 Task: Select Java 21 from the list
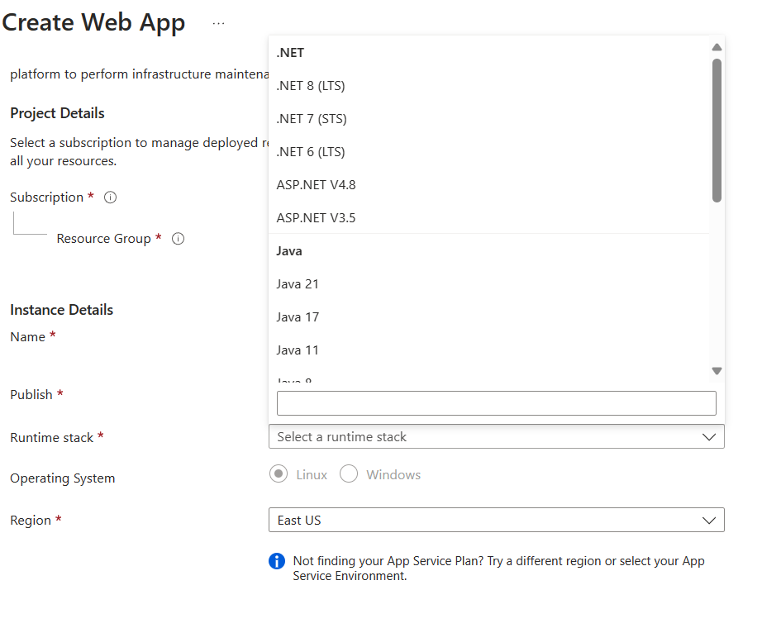[298, 284]
